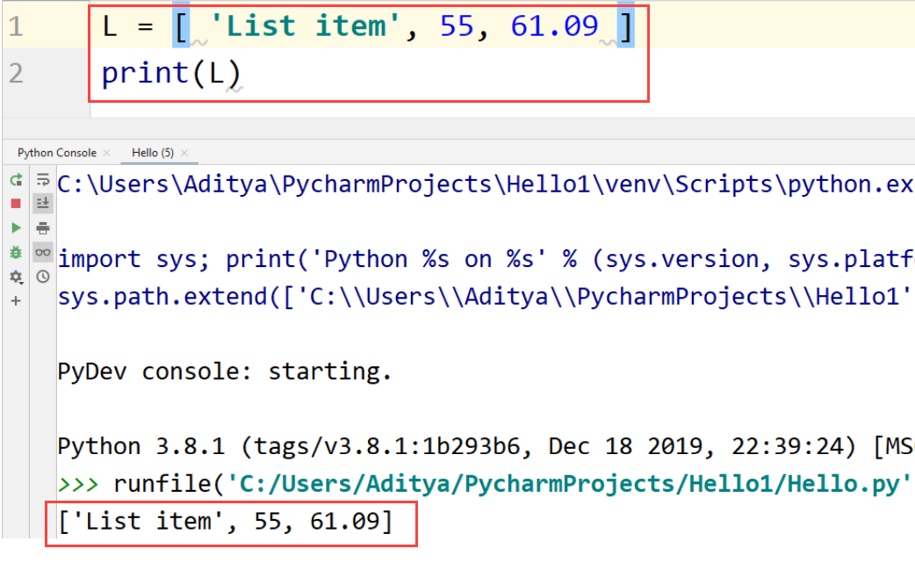The height and width of the screenshot is (563, 915).
Task: Stop the running console process
Action: point(16,202)
